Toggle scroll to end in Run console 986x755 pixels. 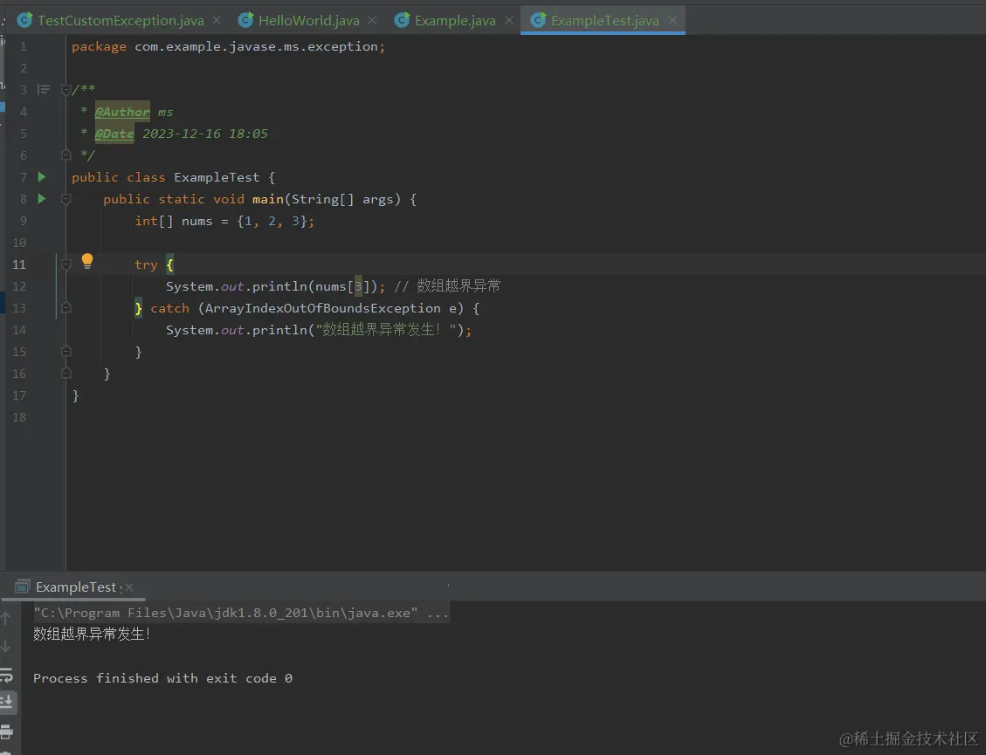coord(7,702)
